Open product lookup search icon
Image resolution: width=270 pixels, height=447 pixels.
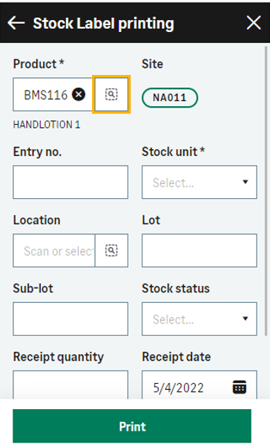pyautogui.click(x=111, y=94)
